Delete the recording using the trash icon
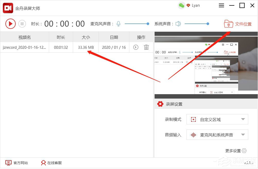The height and width of the screenshot is (169, 258). pyautogui.click(x=146, y=47)
